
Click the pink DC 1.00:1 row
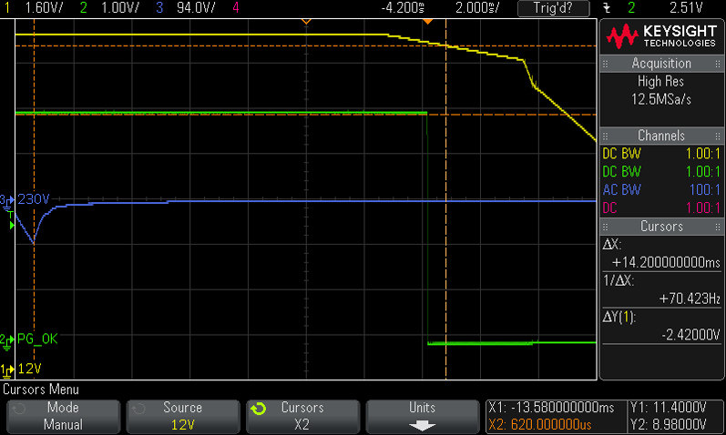point(661,207)
